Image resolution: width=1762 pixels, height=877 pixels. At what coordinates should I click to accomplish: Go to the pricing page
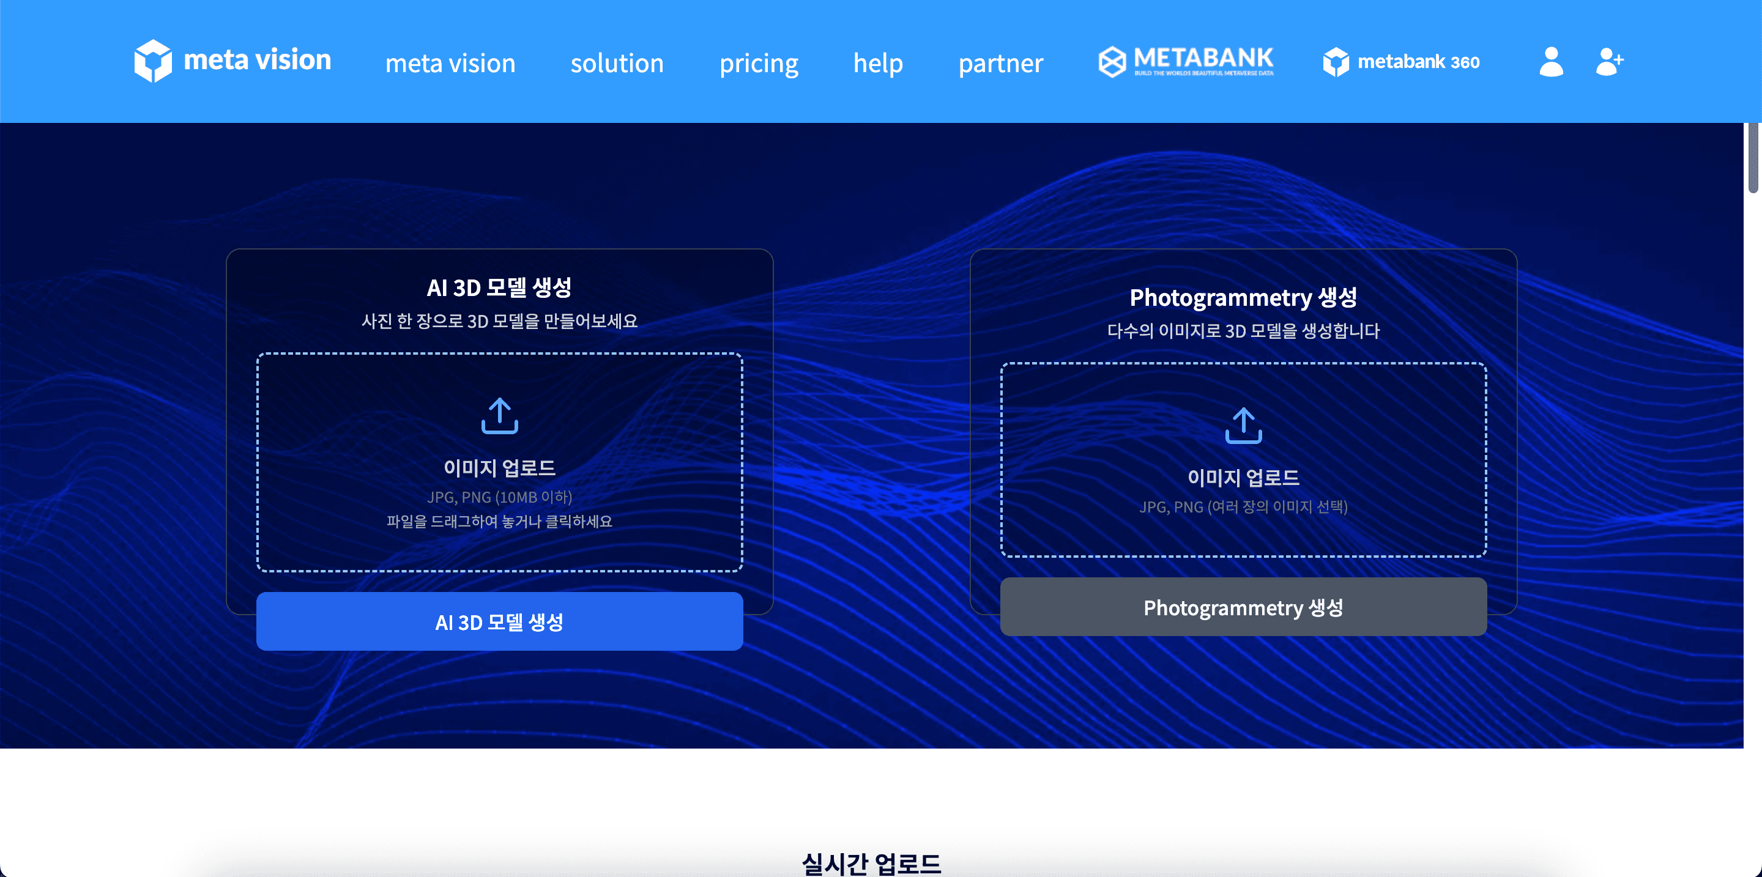point(759,63)
